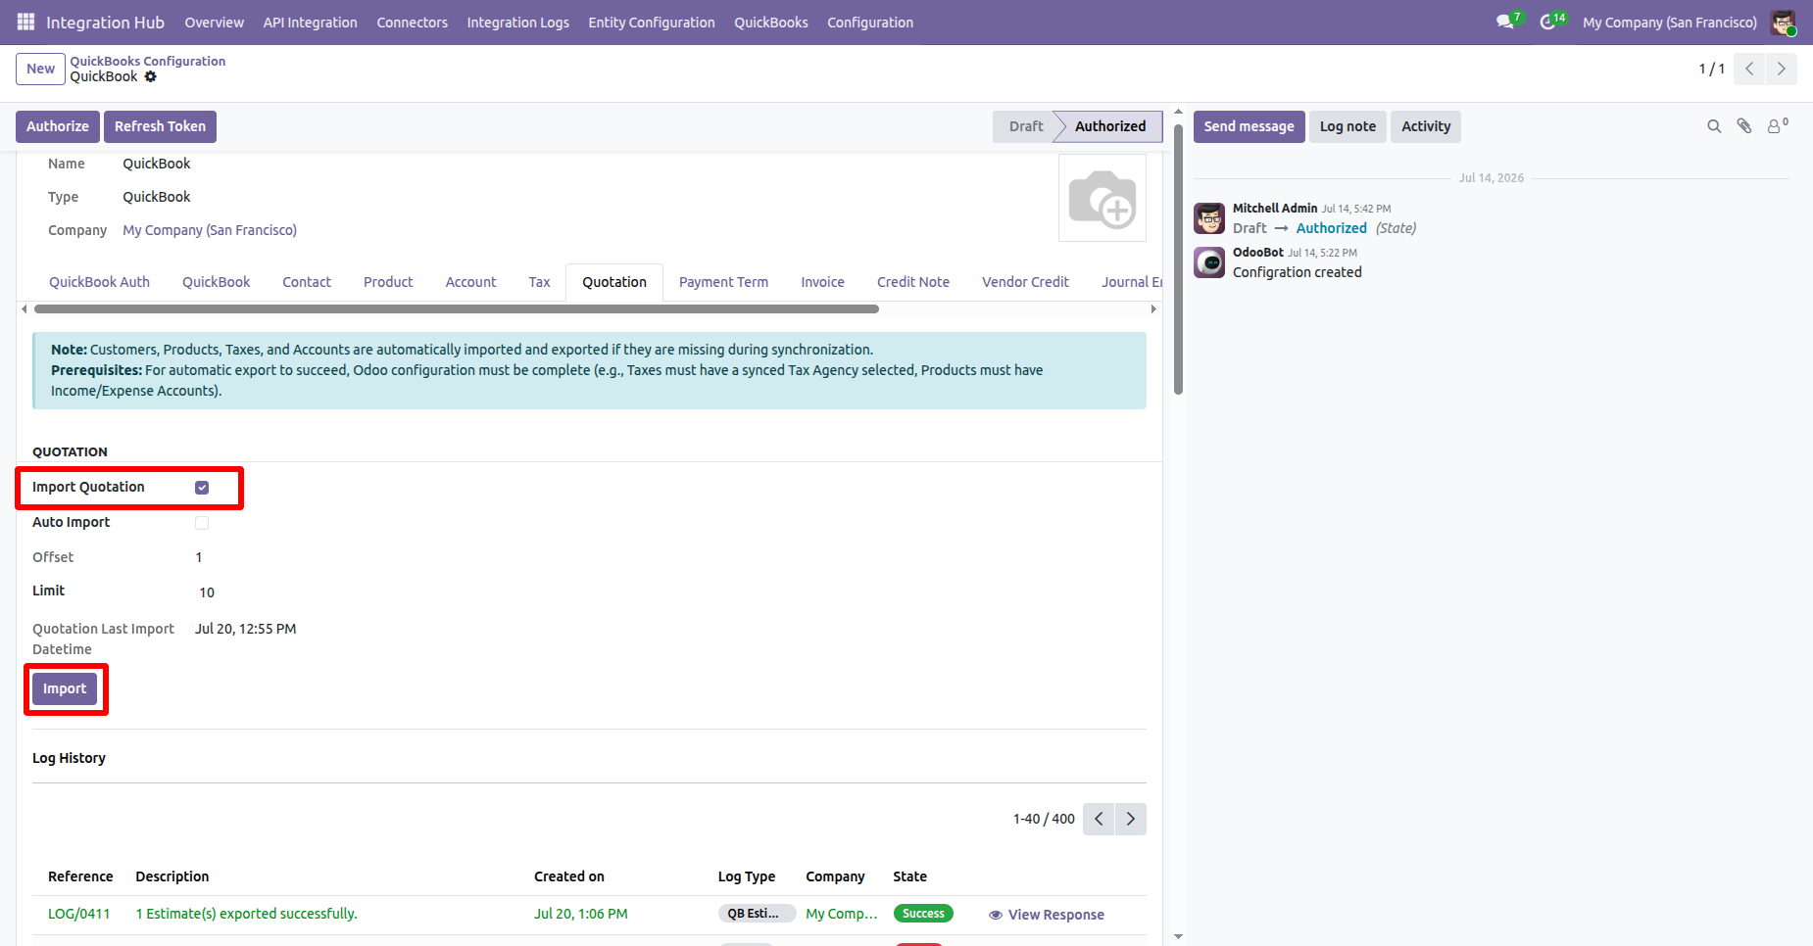Sort log history by State column
1813x946 pixels.
click(909, 876)
